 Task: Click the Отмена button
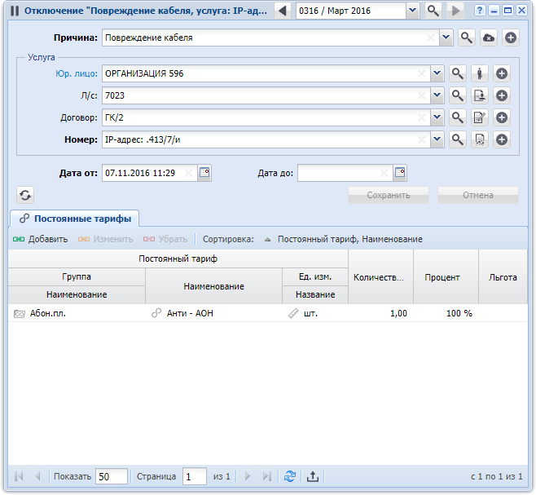click(478, 195)
